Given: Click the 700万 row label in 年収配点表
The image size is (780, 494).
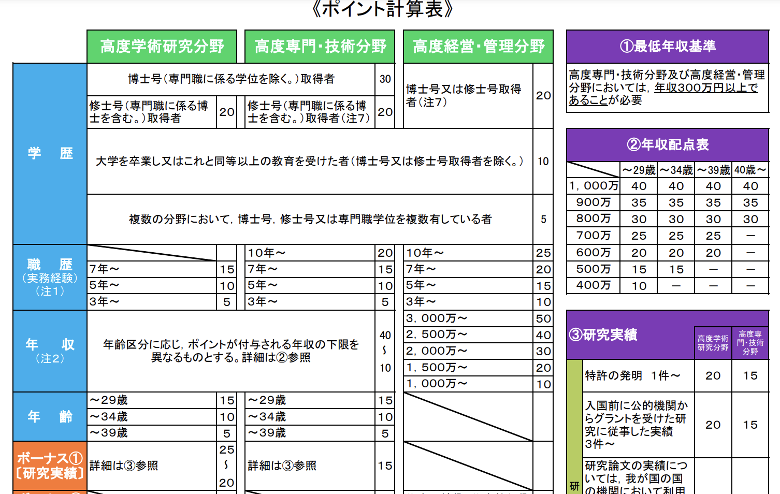Looking at the screenshot, I should (x=594, y=236).
